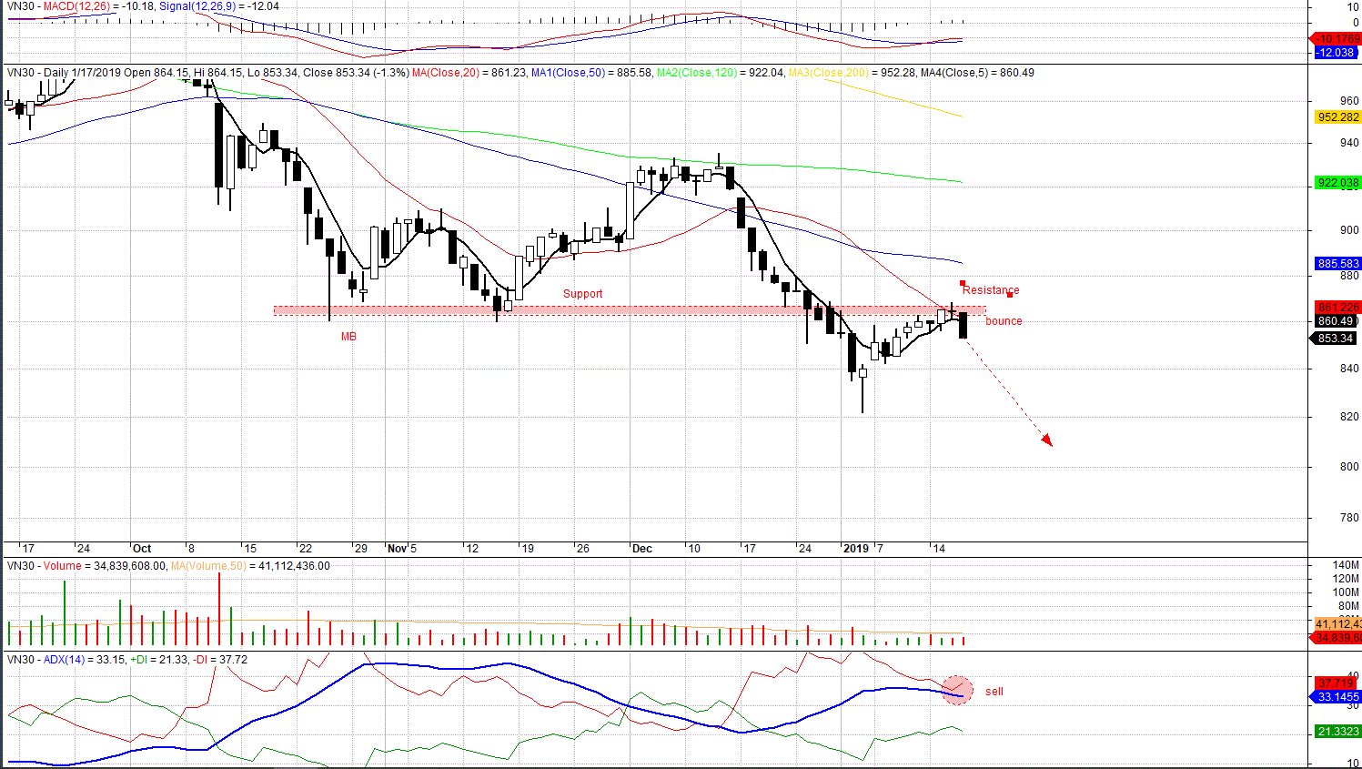
Task: Select the "MB" annotation below the support zone
Action: pyautogui.click(x=348, y=337)
